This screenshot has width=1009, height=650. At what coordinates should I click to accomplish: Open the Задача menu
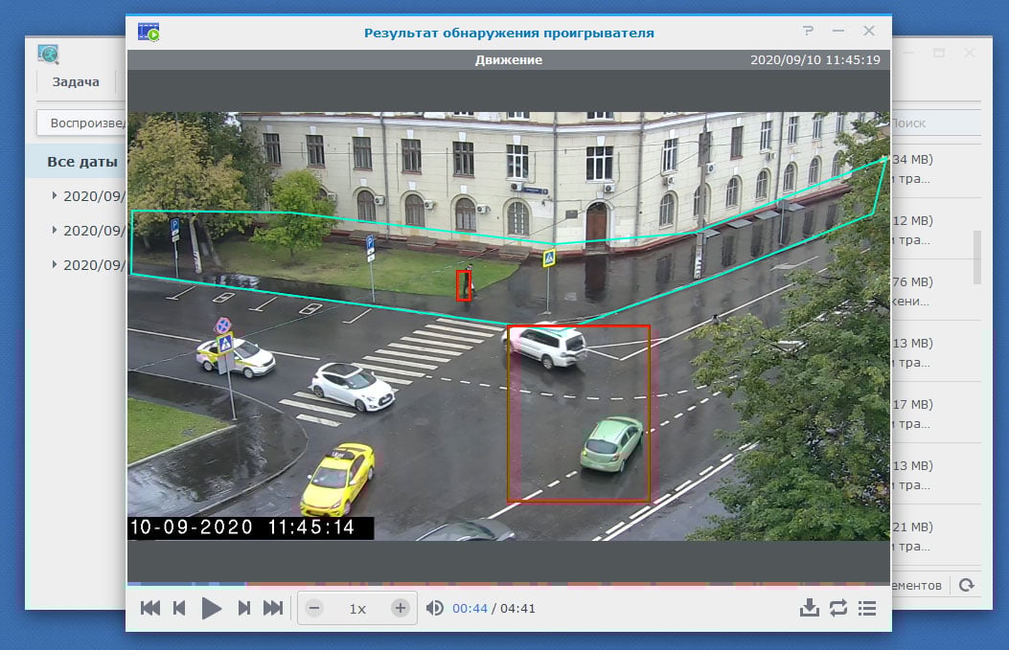click(76, 81)
